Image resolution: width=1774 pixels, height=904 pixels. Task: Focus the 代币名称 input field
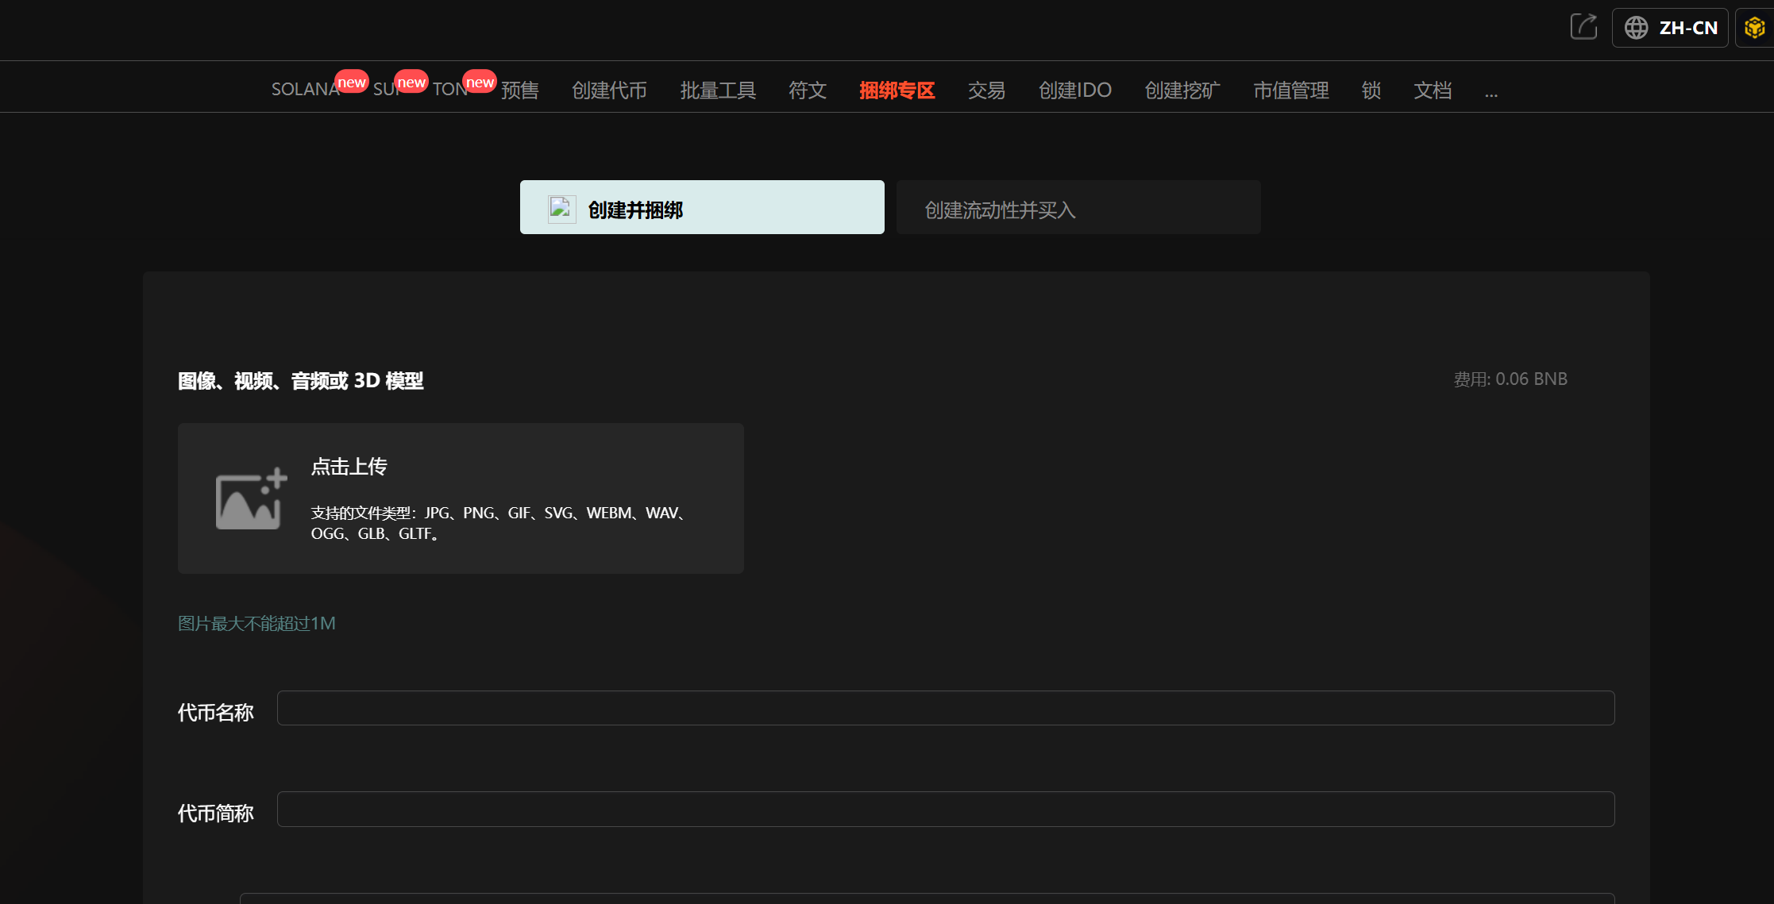click(945, 708)
